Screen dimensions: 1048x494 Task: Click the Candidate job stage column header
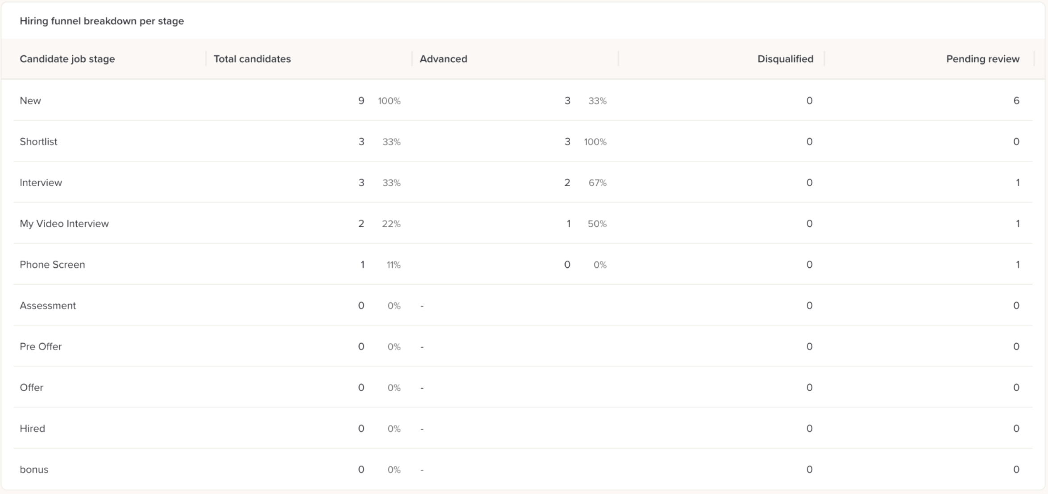coord(67,59)
